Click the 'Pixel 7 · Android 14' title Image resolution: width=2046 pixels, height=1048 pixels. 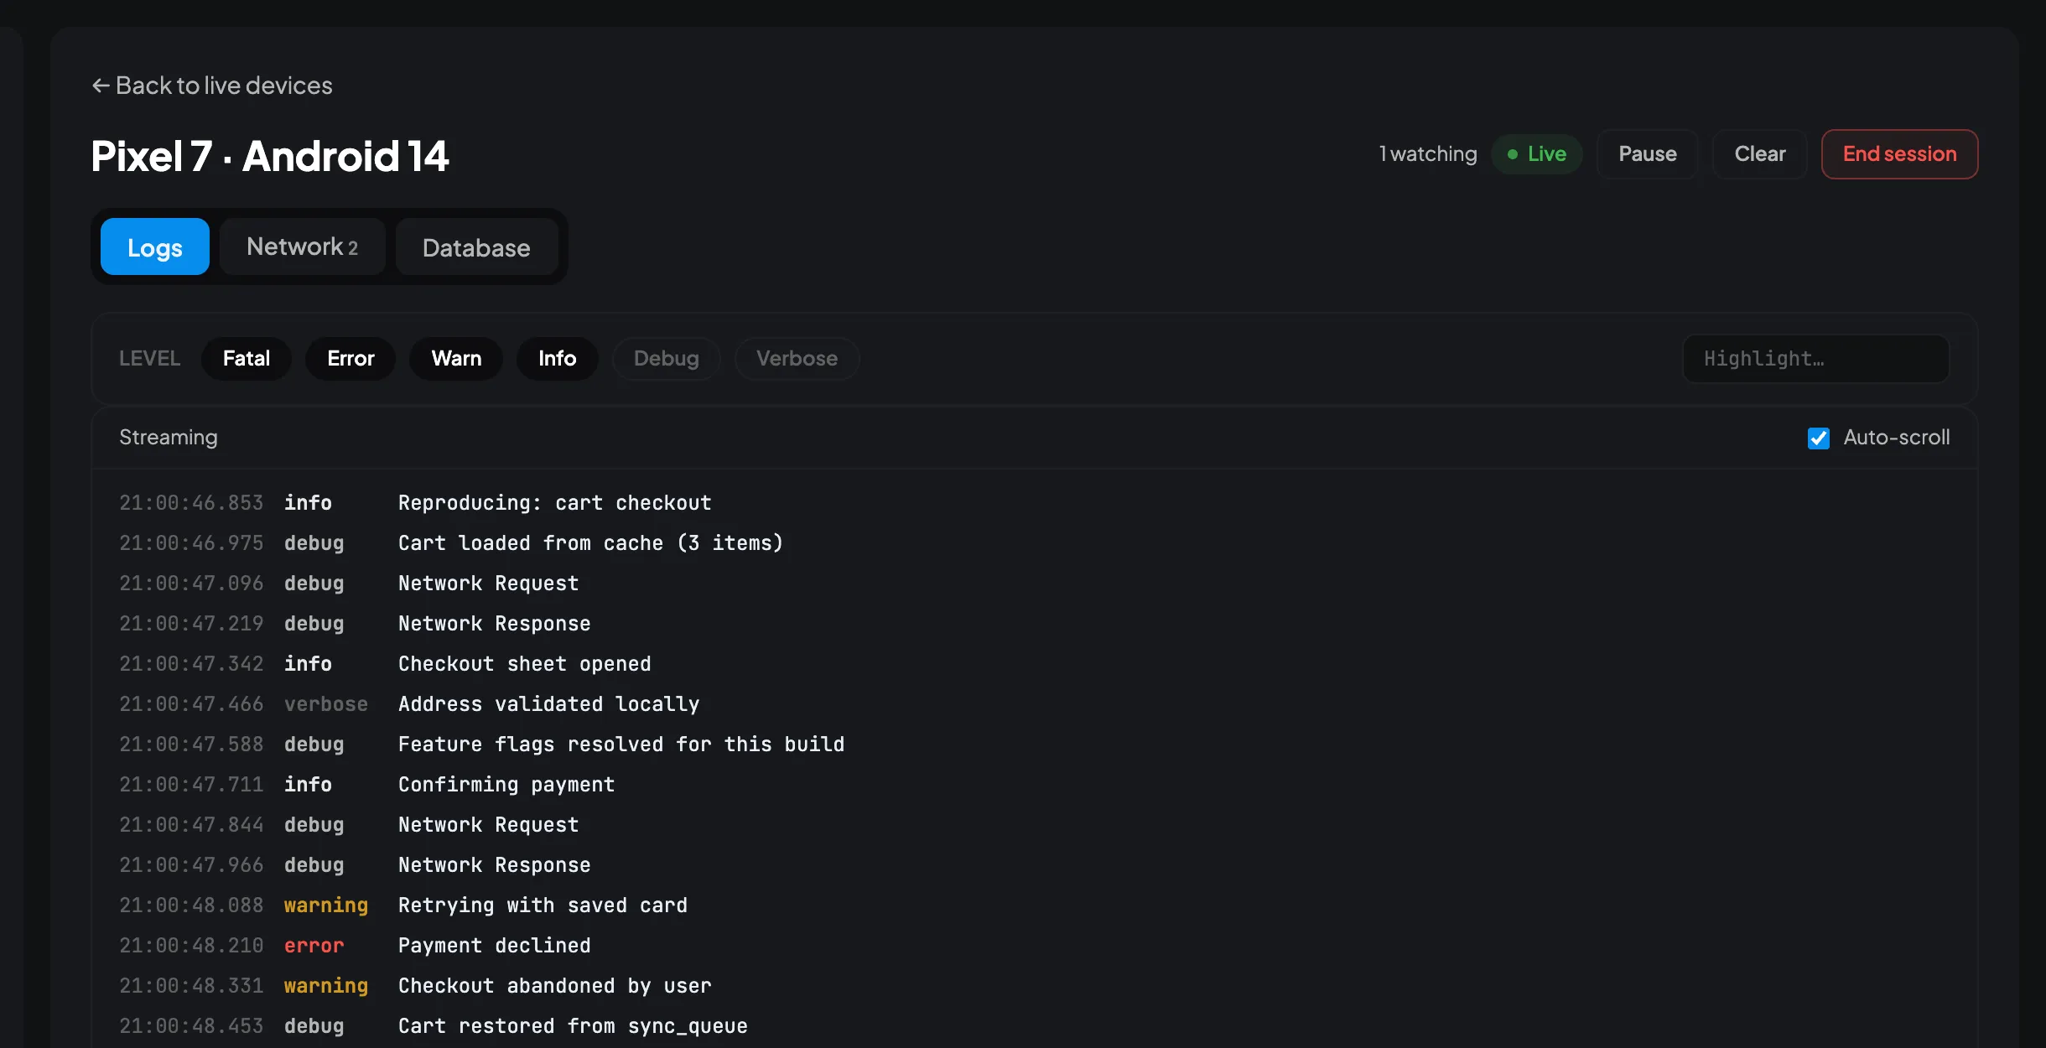click(270, 156)
